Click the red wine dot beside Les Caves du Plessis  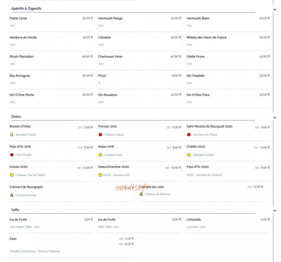(189, 135)
